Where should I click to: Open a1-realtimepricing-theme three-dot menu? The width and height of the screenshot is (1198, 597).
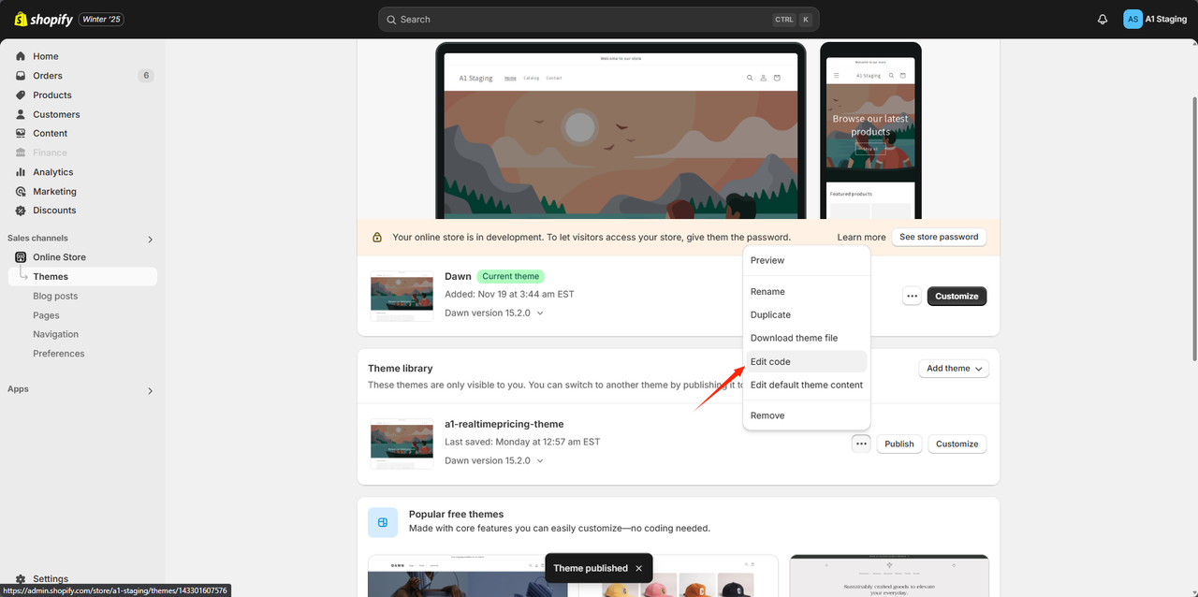pos(861,444)
